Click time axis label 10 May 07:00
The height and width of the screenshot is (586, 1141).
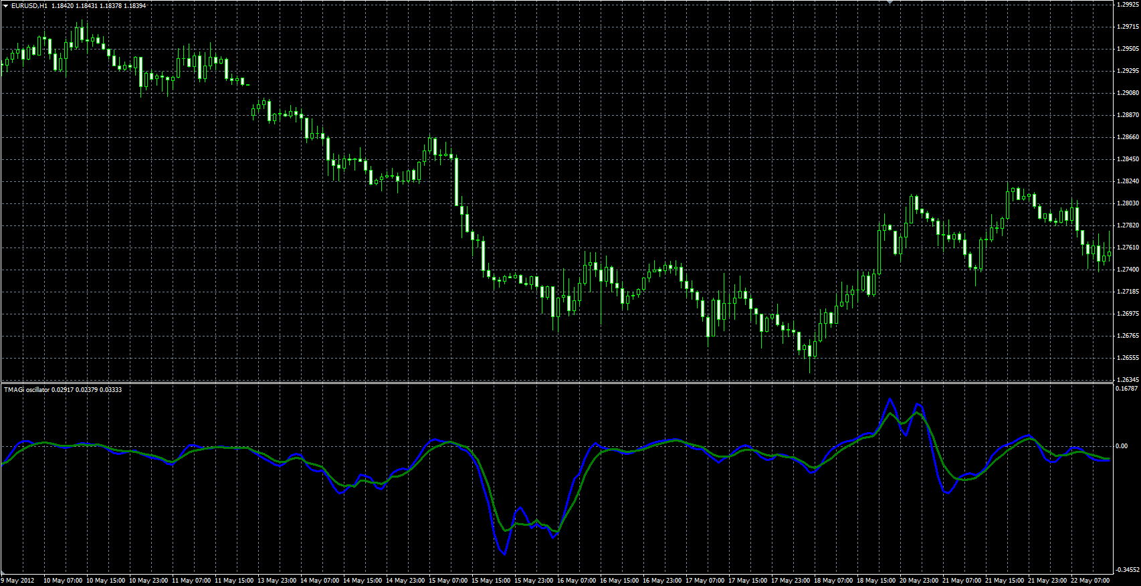click(63, 581)
